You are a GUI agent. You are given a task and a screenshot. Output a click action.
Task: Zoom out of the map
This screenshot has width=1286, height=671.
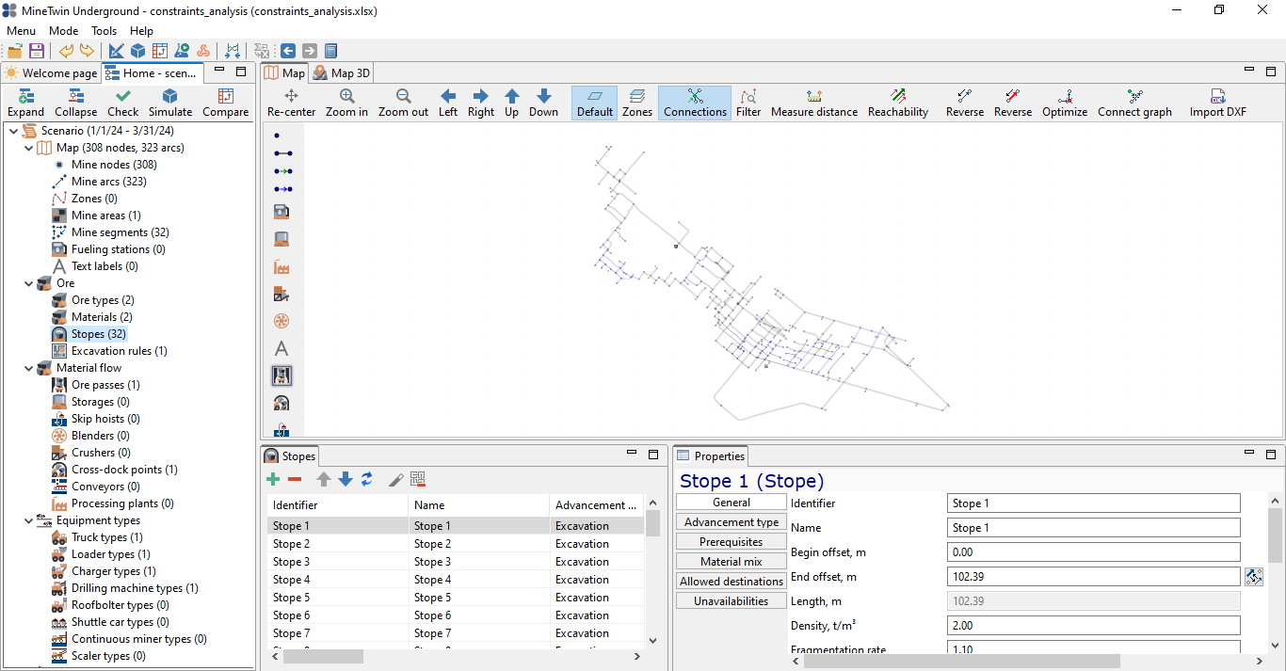click(403, 103)
